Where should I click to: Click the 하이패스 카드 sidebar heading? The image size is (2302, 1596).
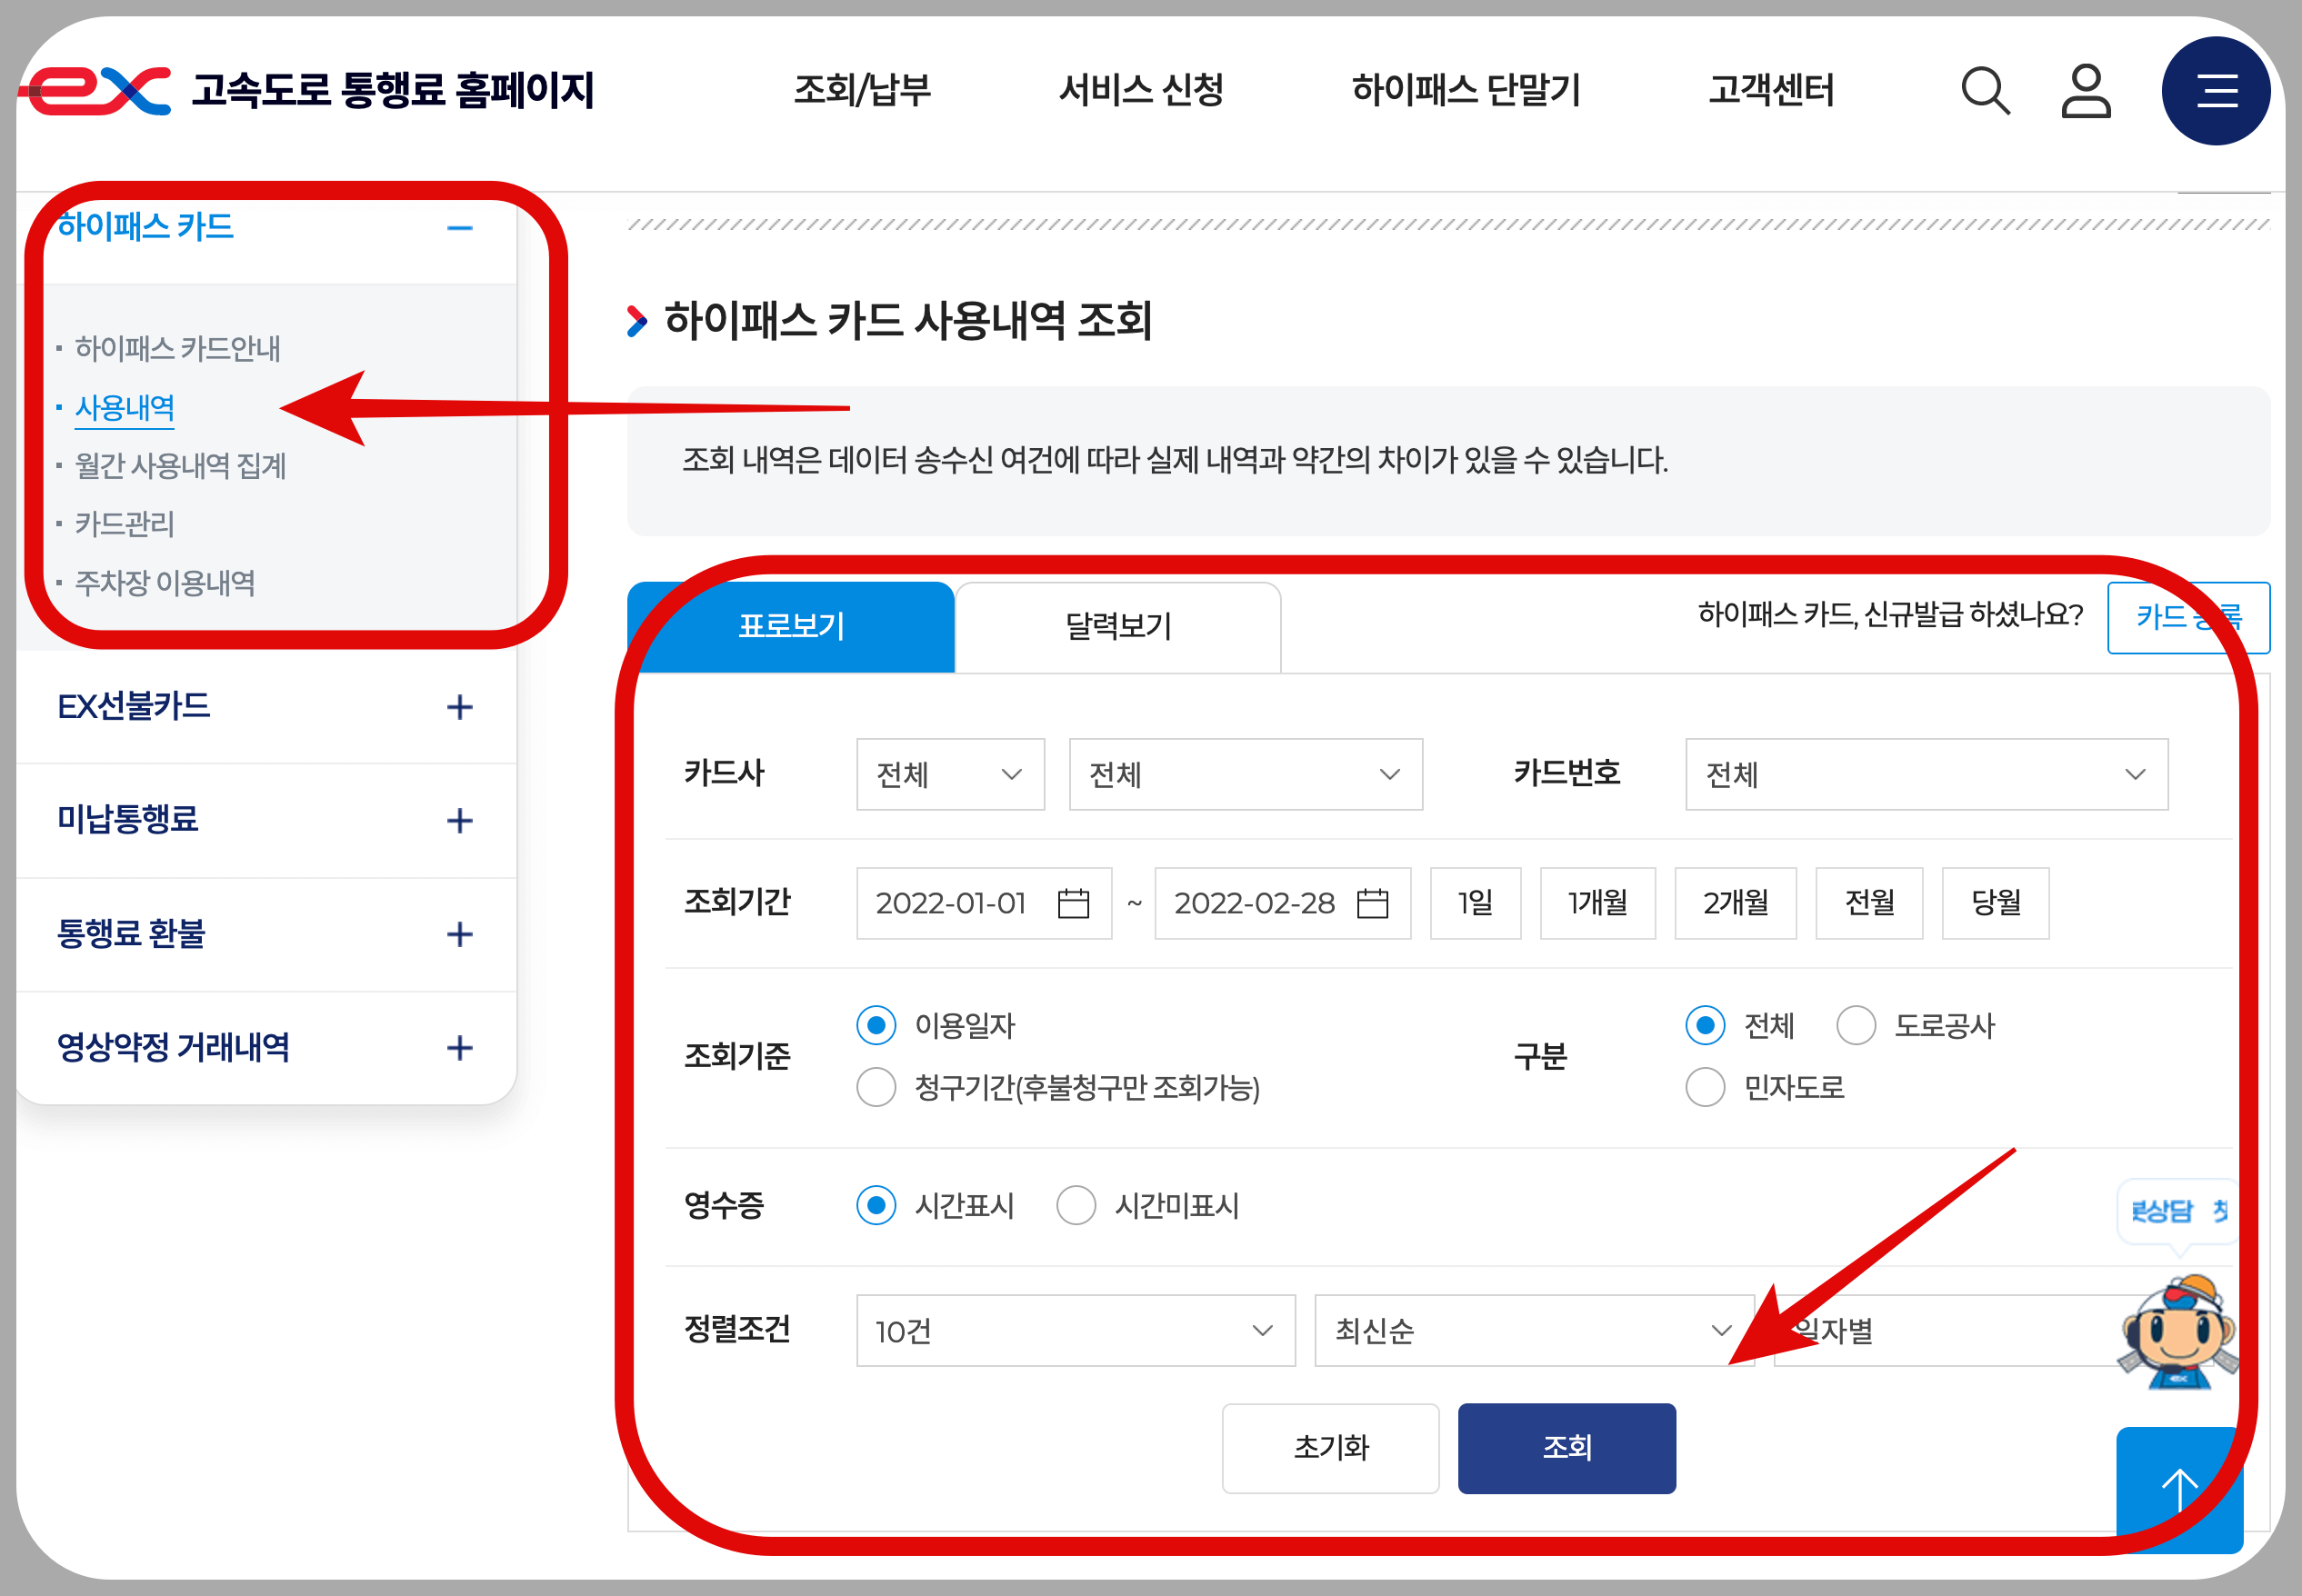pyautogui.click(x=145, y=227)
